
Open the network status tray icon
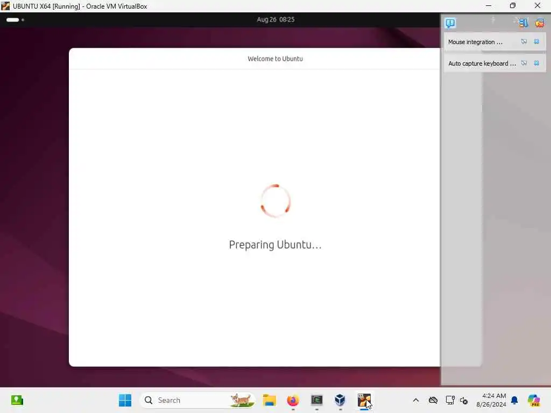point(450,400)
